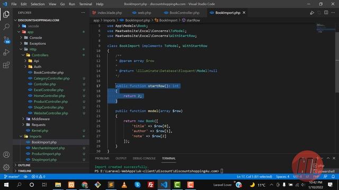Open editor more actions ellipsis
The height and width of the screenshot is (190, 339).
pos(333,13)
